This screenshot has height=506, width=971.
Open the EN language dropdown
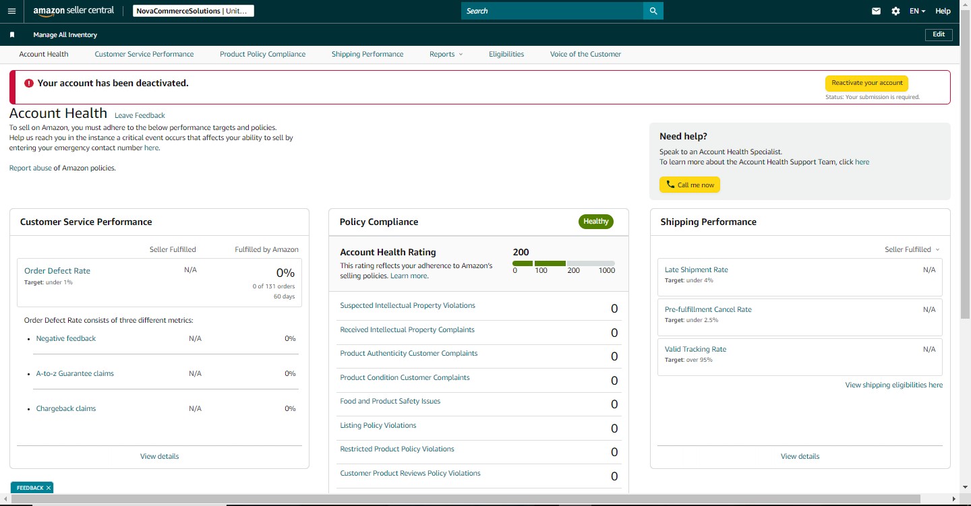(917, 11)
